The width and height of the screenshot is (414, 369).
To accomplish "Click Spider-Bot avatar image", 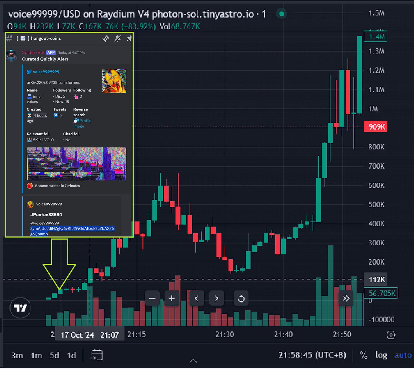I will point(12,56).
